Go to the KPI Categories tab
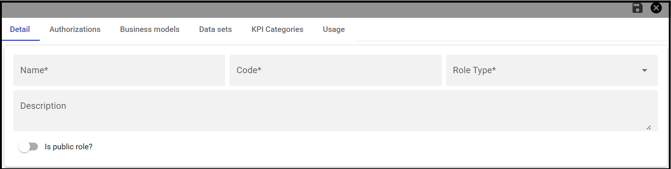The image size is (671, 169). (277, 29)
